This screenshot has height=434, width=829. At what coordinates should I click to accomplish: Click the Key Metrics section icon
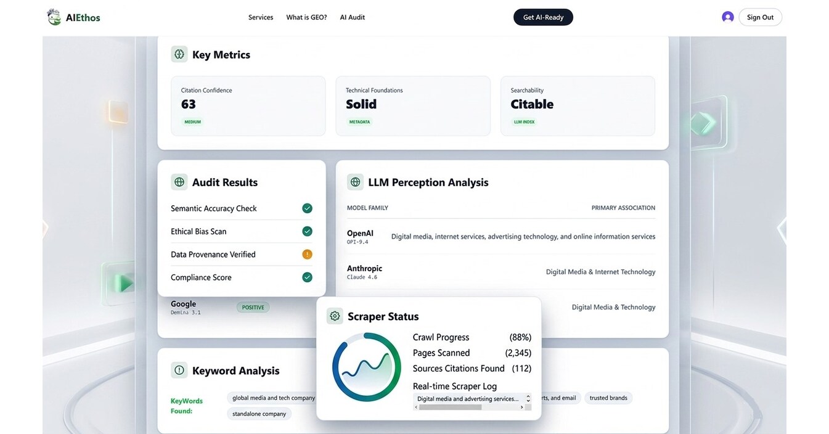click(179, 54)
